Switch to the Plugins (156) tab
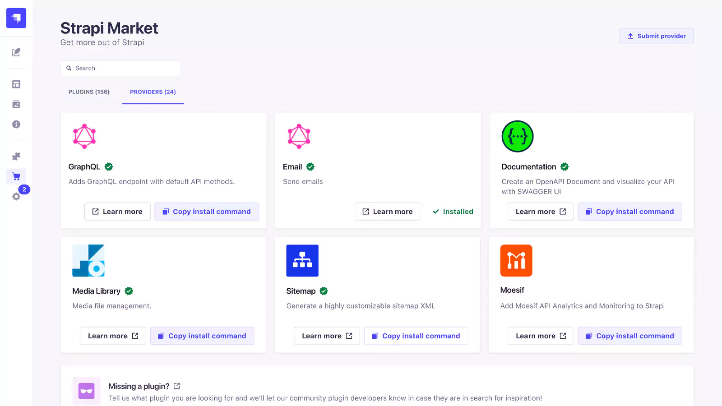 click(x=89, y=92)
